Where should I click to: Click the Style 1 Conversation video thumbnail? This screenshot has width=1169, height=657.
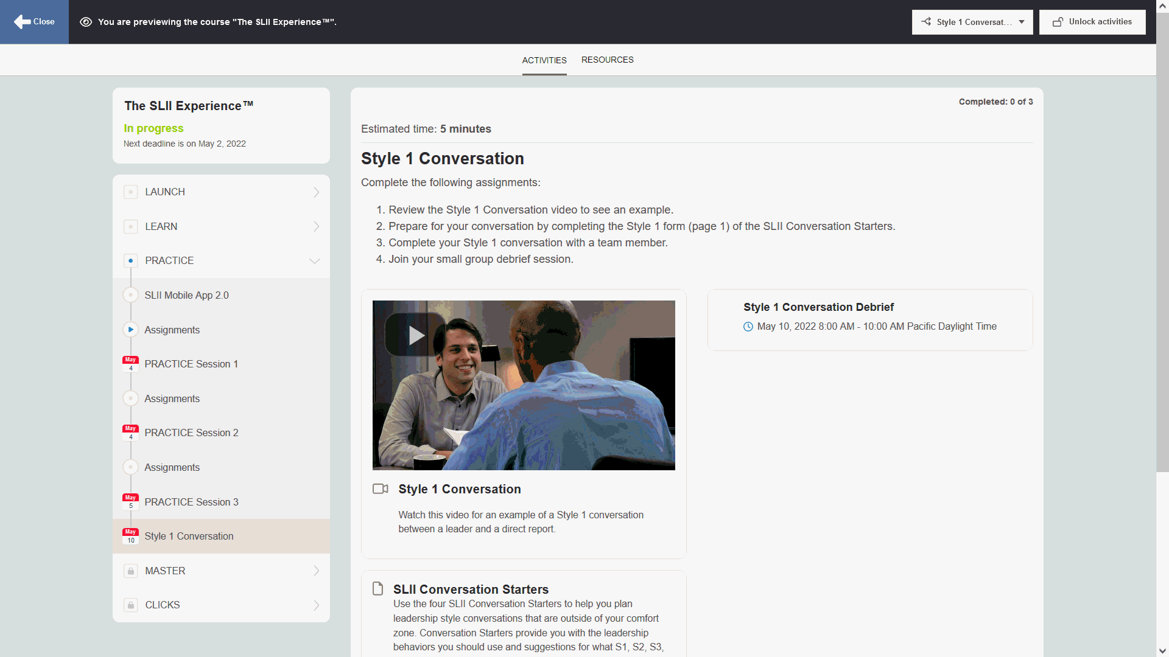pyautogui.click(x=524, y=385)
